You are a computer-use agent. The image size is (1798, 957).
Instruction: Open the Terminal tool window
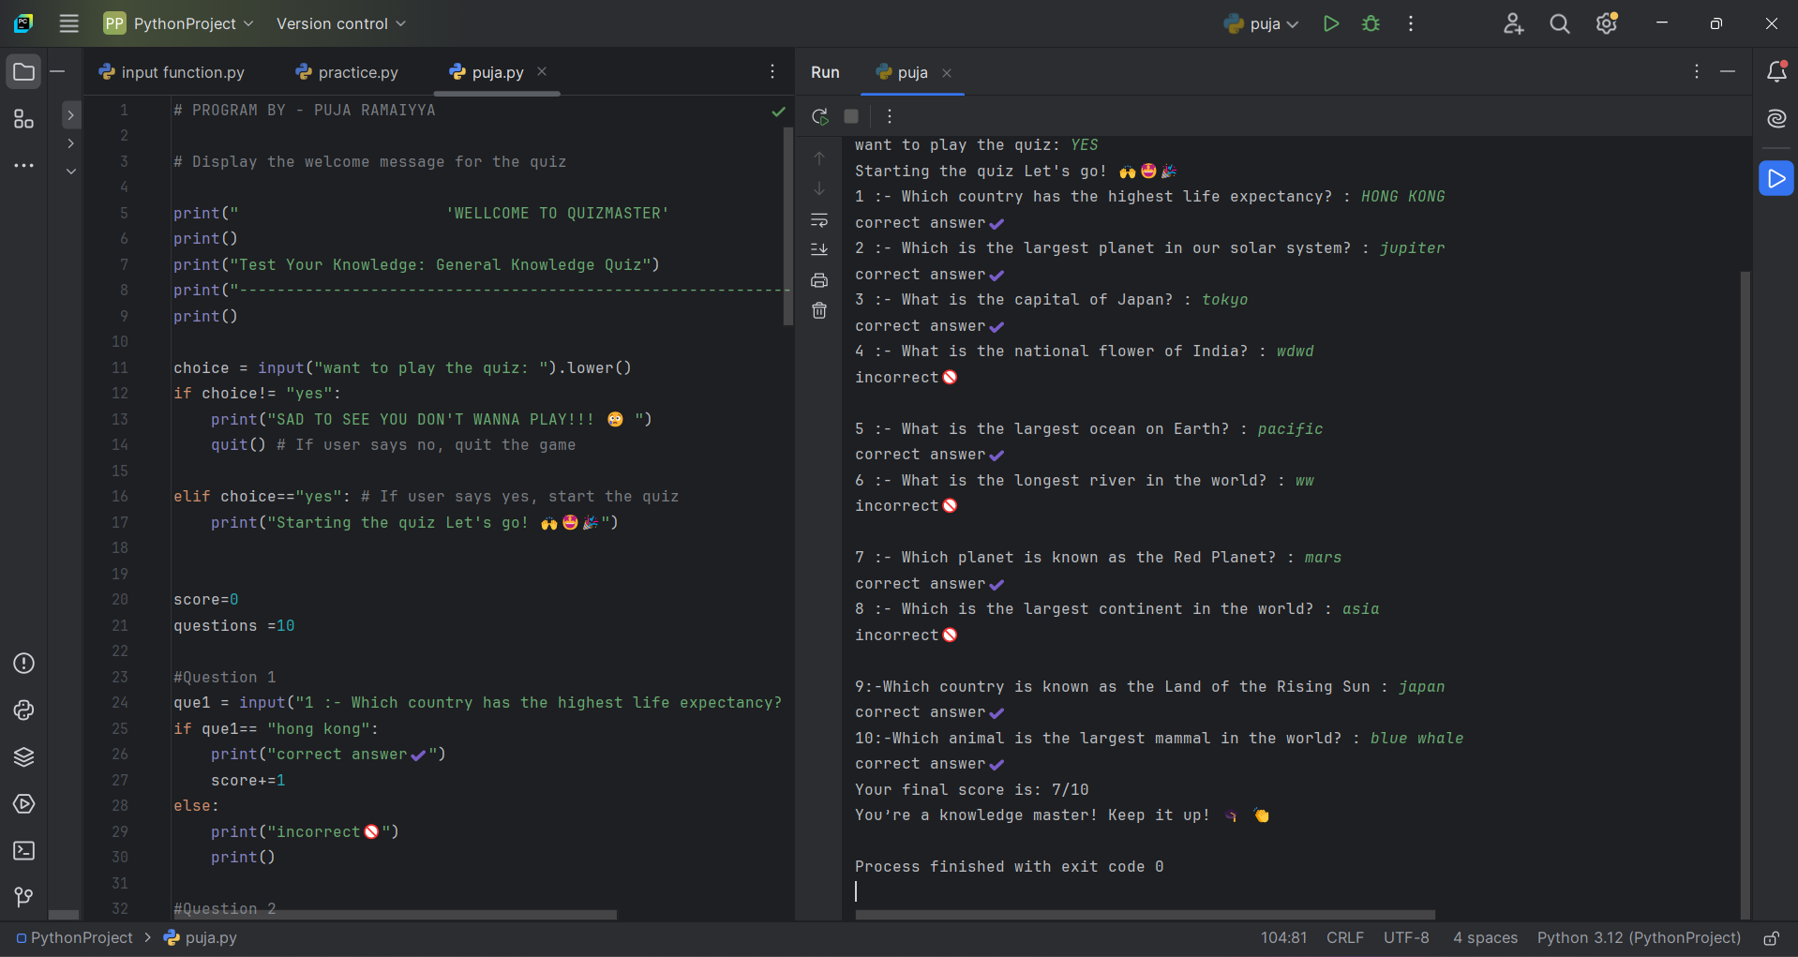pos(23,851)
